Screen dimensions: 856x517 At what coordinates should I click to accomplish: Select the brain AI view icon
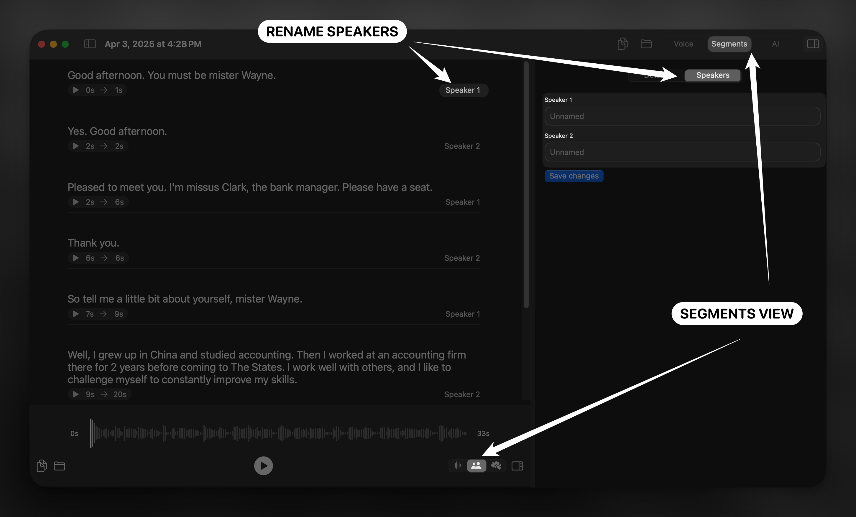click(496, 466)
